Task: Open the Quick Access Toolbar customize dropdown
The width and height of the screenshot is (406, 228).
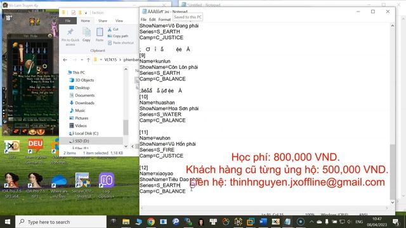Action: (86, 13)
